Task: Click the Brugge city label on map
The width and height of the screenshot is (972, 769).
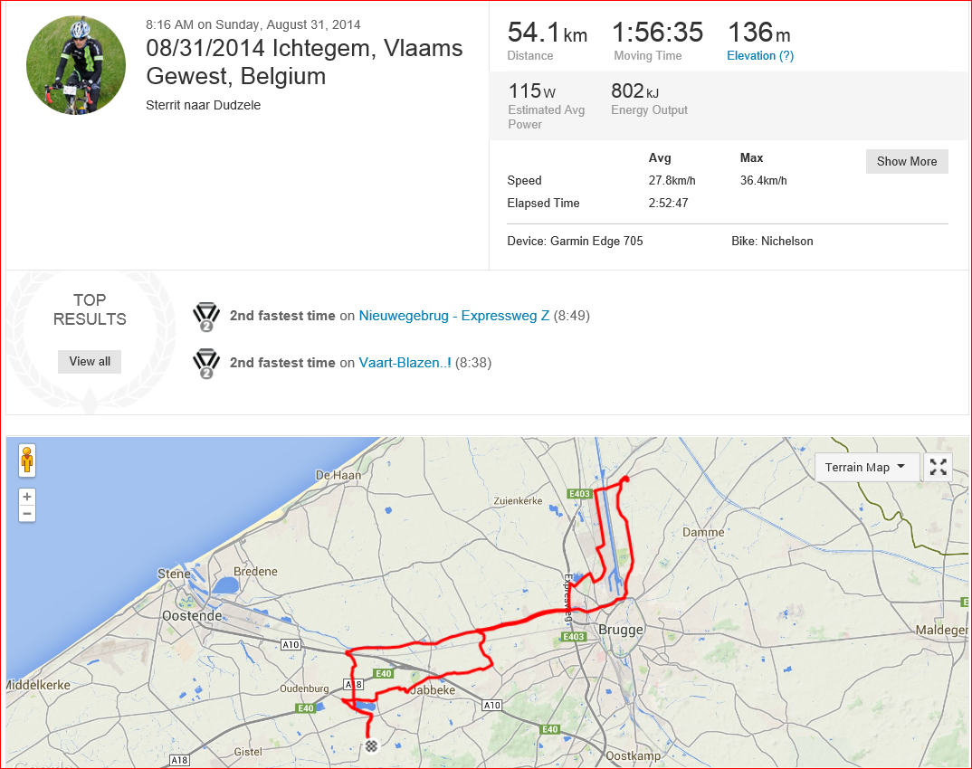Action: pos(621,630)
